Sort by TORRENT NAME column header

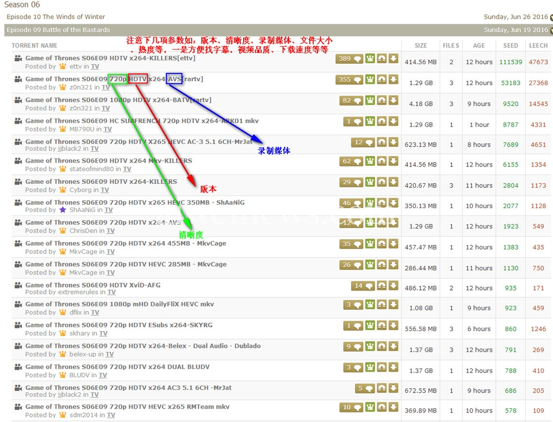pyautogui.click(x=34, y=46)
